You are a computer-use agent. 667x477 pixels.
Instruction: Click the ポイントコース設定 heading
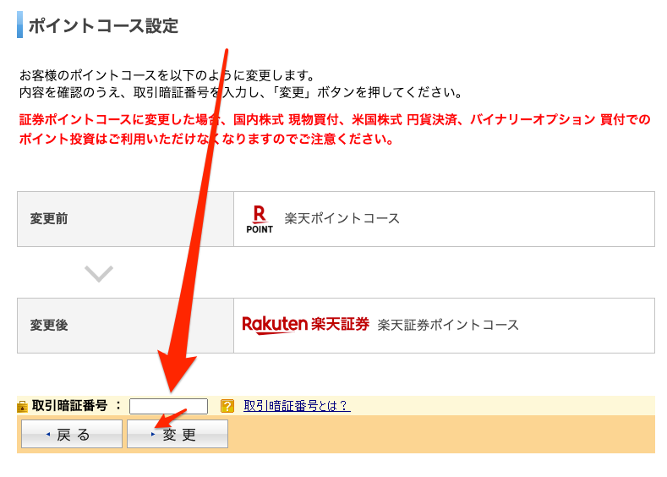pyautogui.click(x=103, y=25)
